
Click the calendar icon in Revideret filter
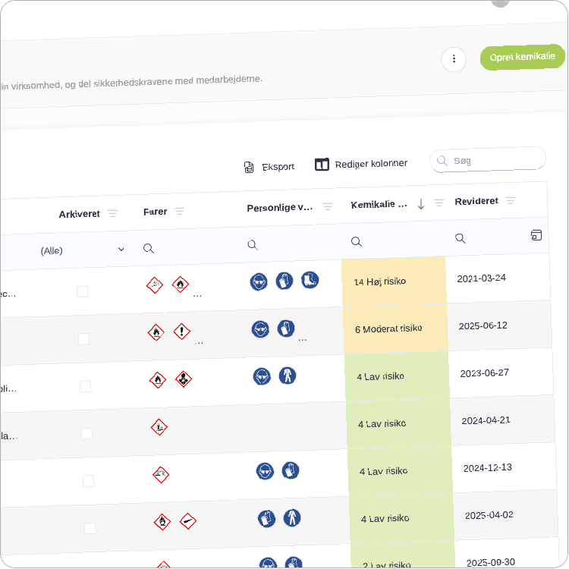[536, 235]
